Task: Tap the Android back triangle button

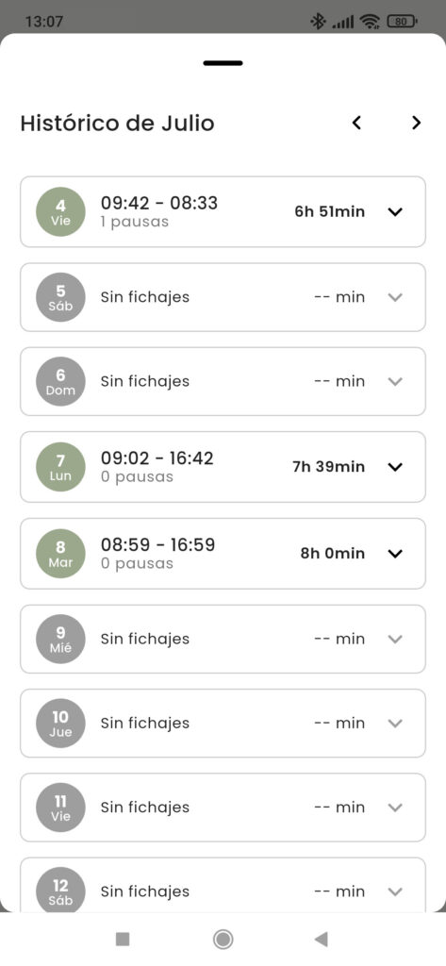Action: (321, 939)
